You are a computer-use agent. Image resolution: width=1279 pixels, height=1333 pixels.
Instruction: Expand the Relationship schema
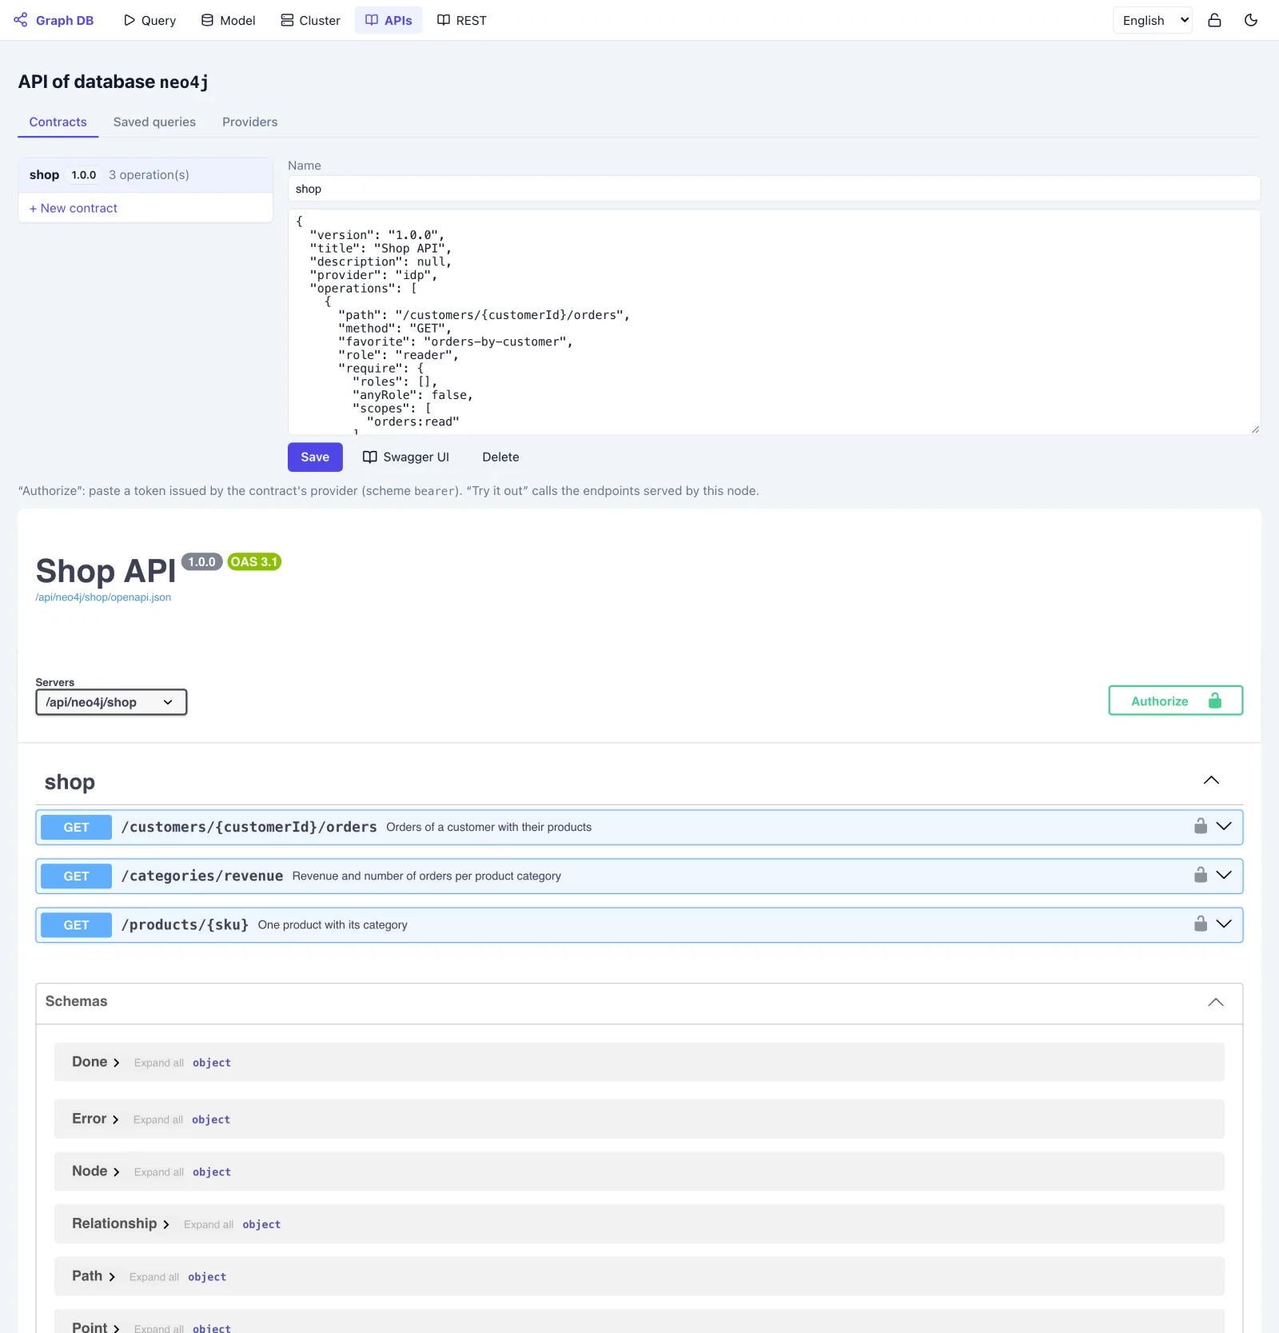pos(121,1223)
